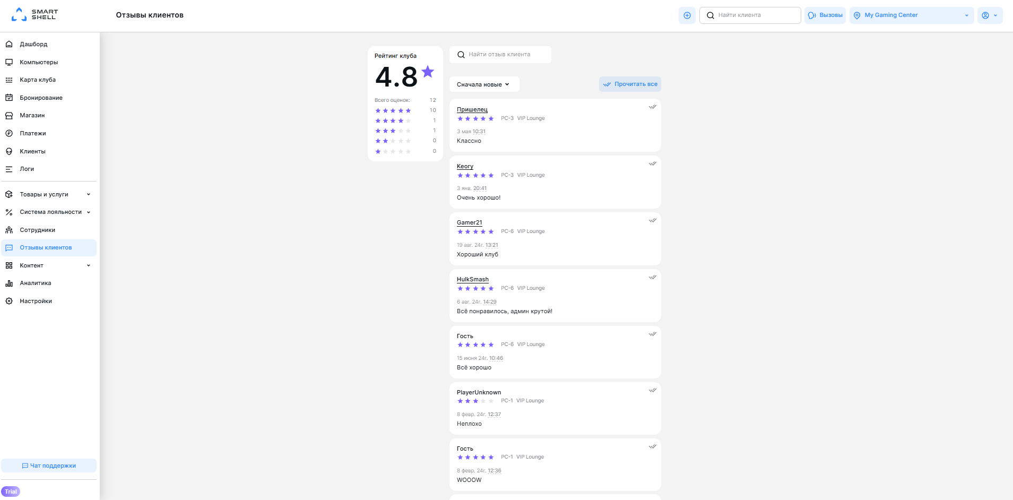Click review text Всё понравилось, админ крутой!
Screen dimensions: 1013x500
point(504,311)
